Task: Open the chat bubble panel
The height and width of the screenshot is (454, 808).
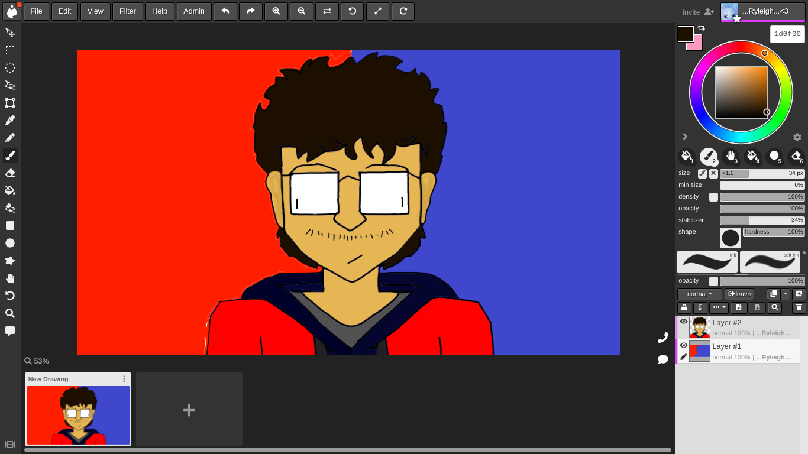Action: pyautogui.click(x=663, y=359)
